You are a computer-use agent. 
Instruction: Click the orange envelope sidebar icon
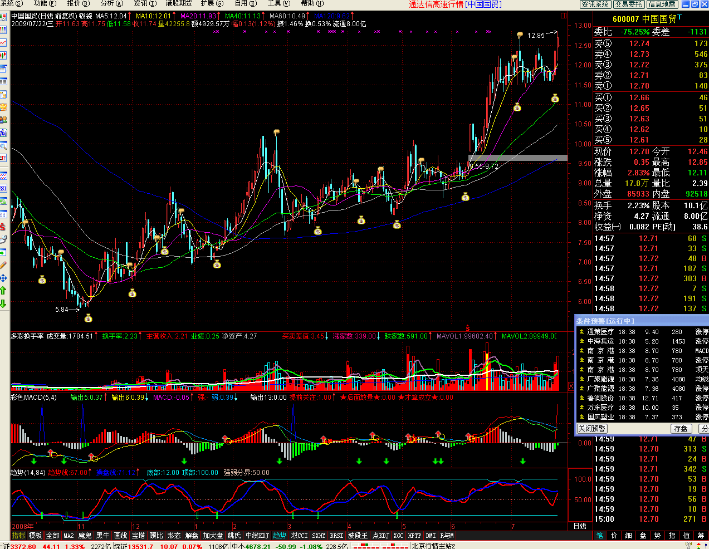pyautogui.click(x=4, y=107)
